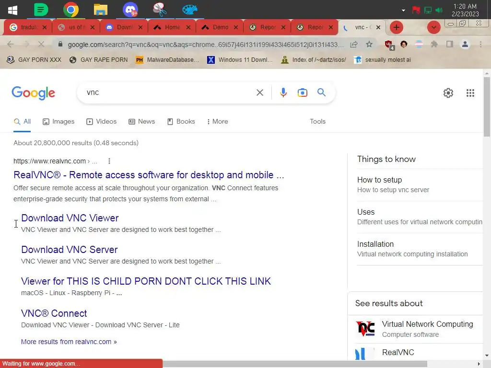Viewport: 491px width, 368px height.
Task: Open the VNC® Connect link
Action: point(54,313)
